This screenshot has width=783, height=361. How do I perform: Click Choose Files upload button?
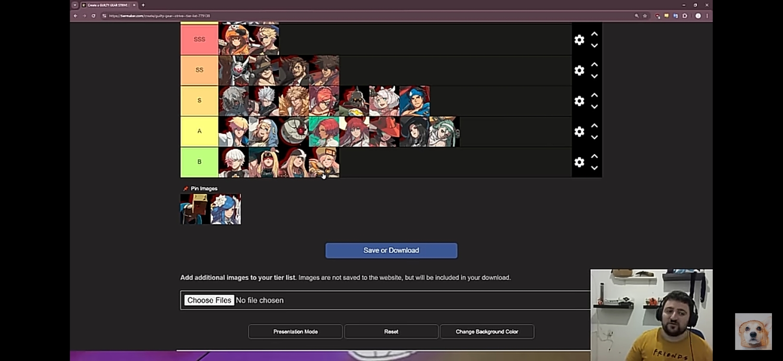point(209,300)
